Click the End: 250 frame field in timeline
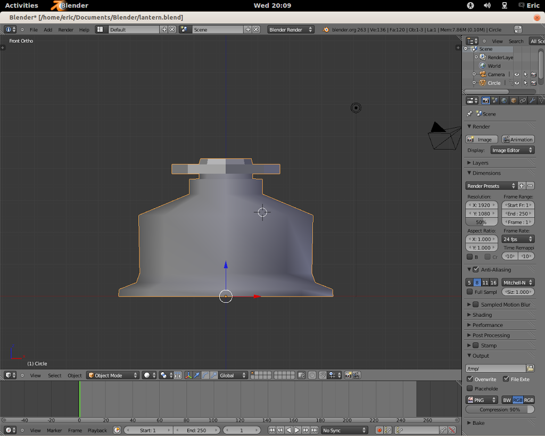Image resolution: width=545 pixels, height=436 pixels. [196, 430]
